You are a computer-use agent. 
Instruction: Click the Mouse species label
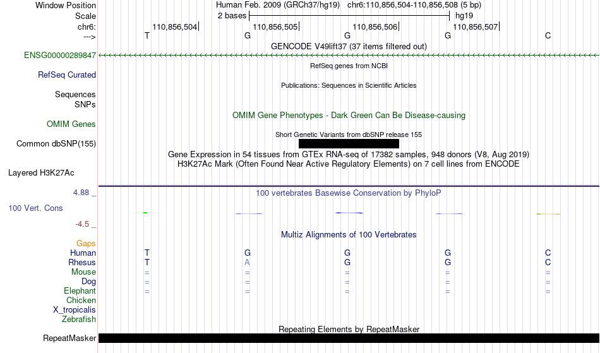point(83,272)
